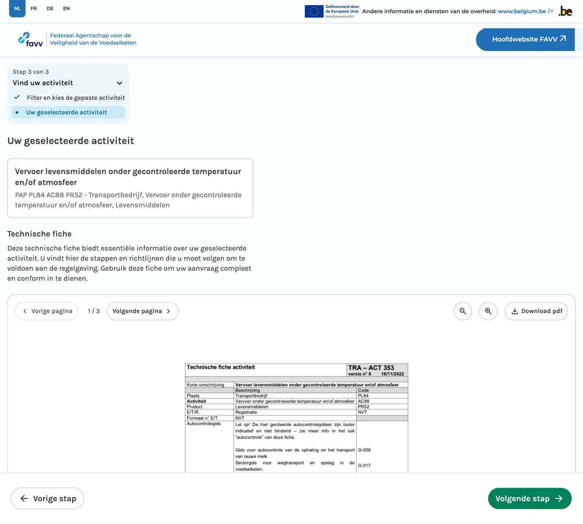The image size is (583, 524).
Task: Click the European Union flag icon
Action: pos(314,11)
